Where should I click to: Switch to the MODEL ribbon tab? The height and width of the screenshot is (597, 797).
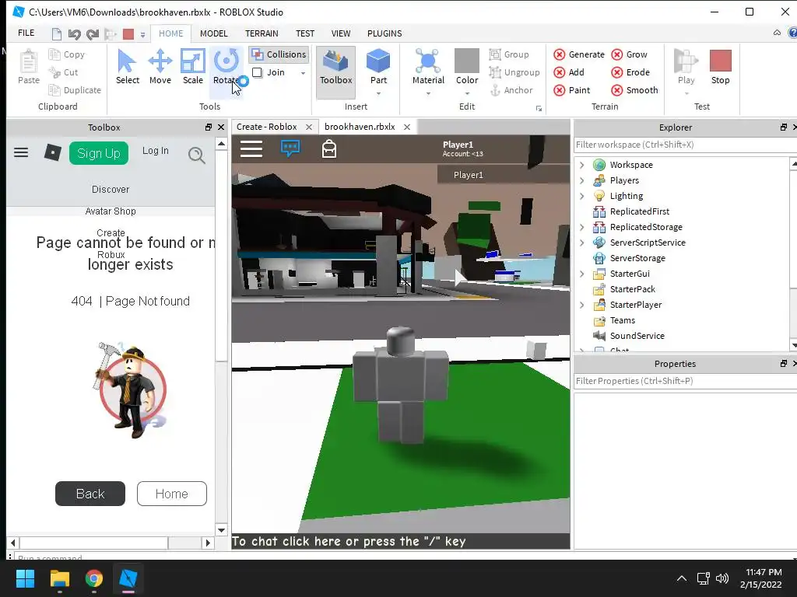(213, 33)
